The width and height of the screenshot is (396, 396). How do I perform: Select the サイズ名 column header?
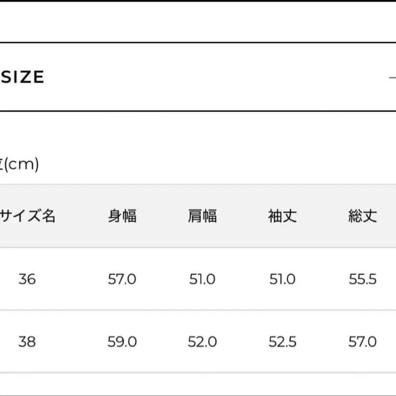[27, 216]
